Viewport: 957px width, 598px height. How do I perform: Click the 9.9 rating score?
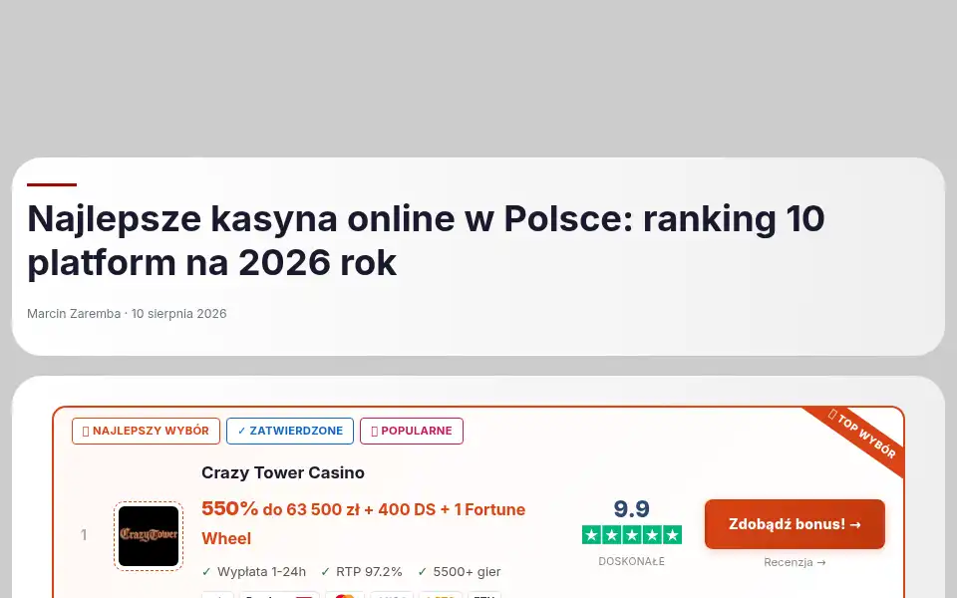coord(632,509)
